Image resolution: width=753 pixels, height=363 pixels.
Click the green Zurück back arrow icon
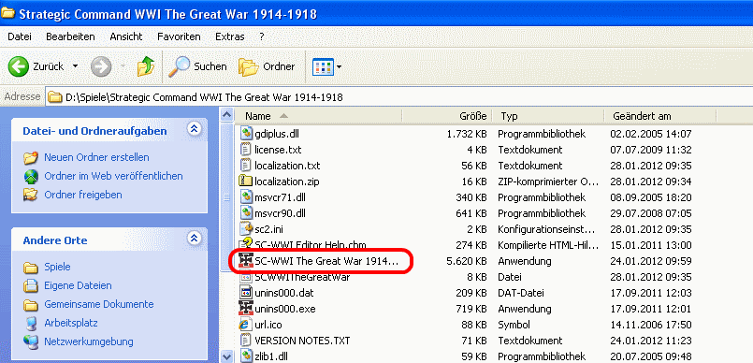(19, 66)
